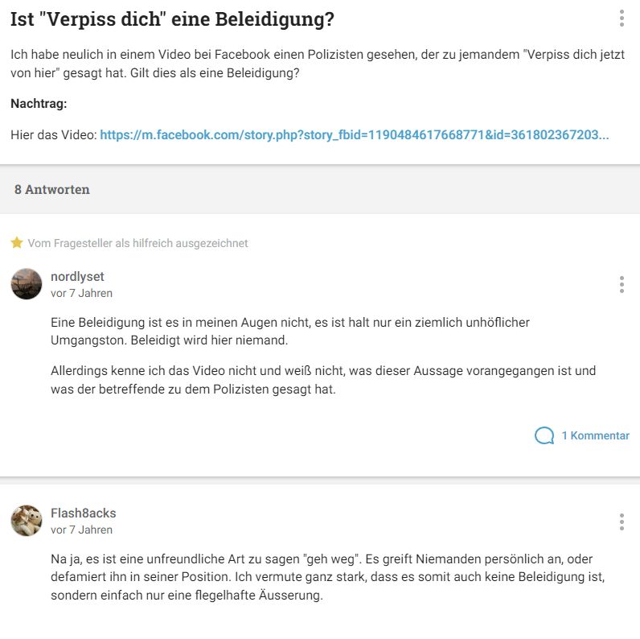
Task: Open the question's three-dot options menu
Action: pyautogui.click(x=622, y=19)
